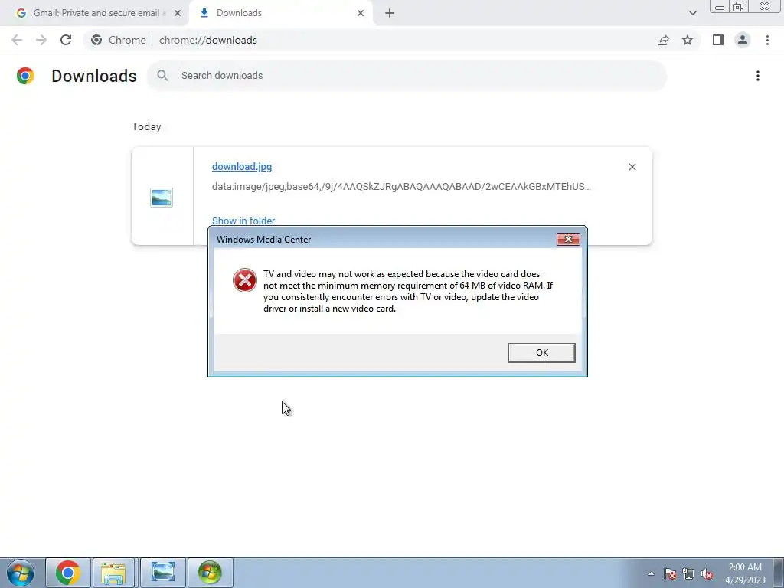This screenshot has width=784, height=588.
Task: Close the Gmail tab
Action: (x=178, y=13)
